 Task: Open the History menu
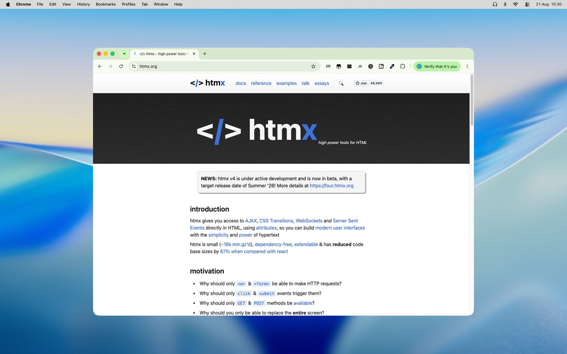(83, 4)
